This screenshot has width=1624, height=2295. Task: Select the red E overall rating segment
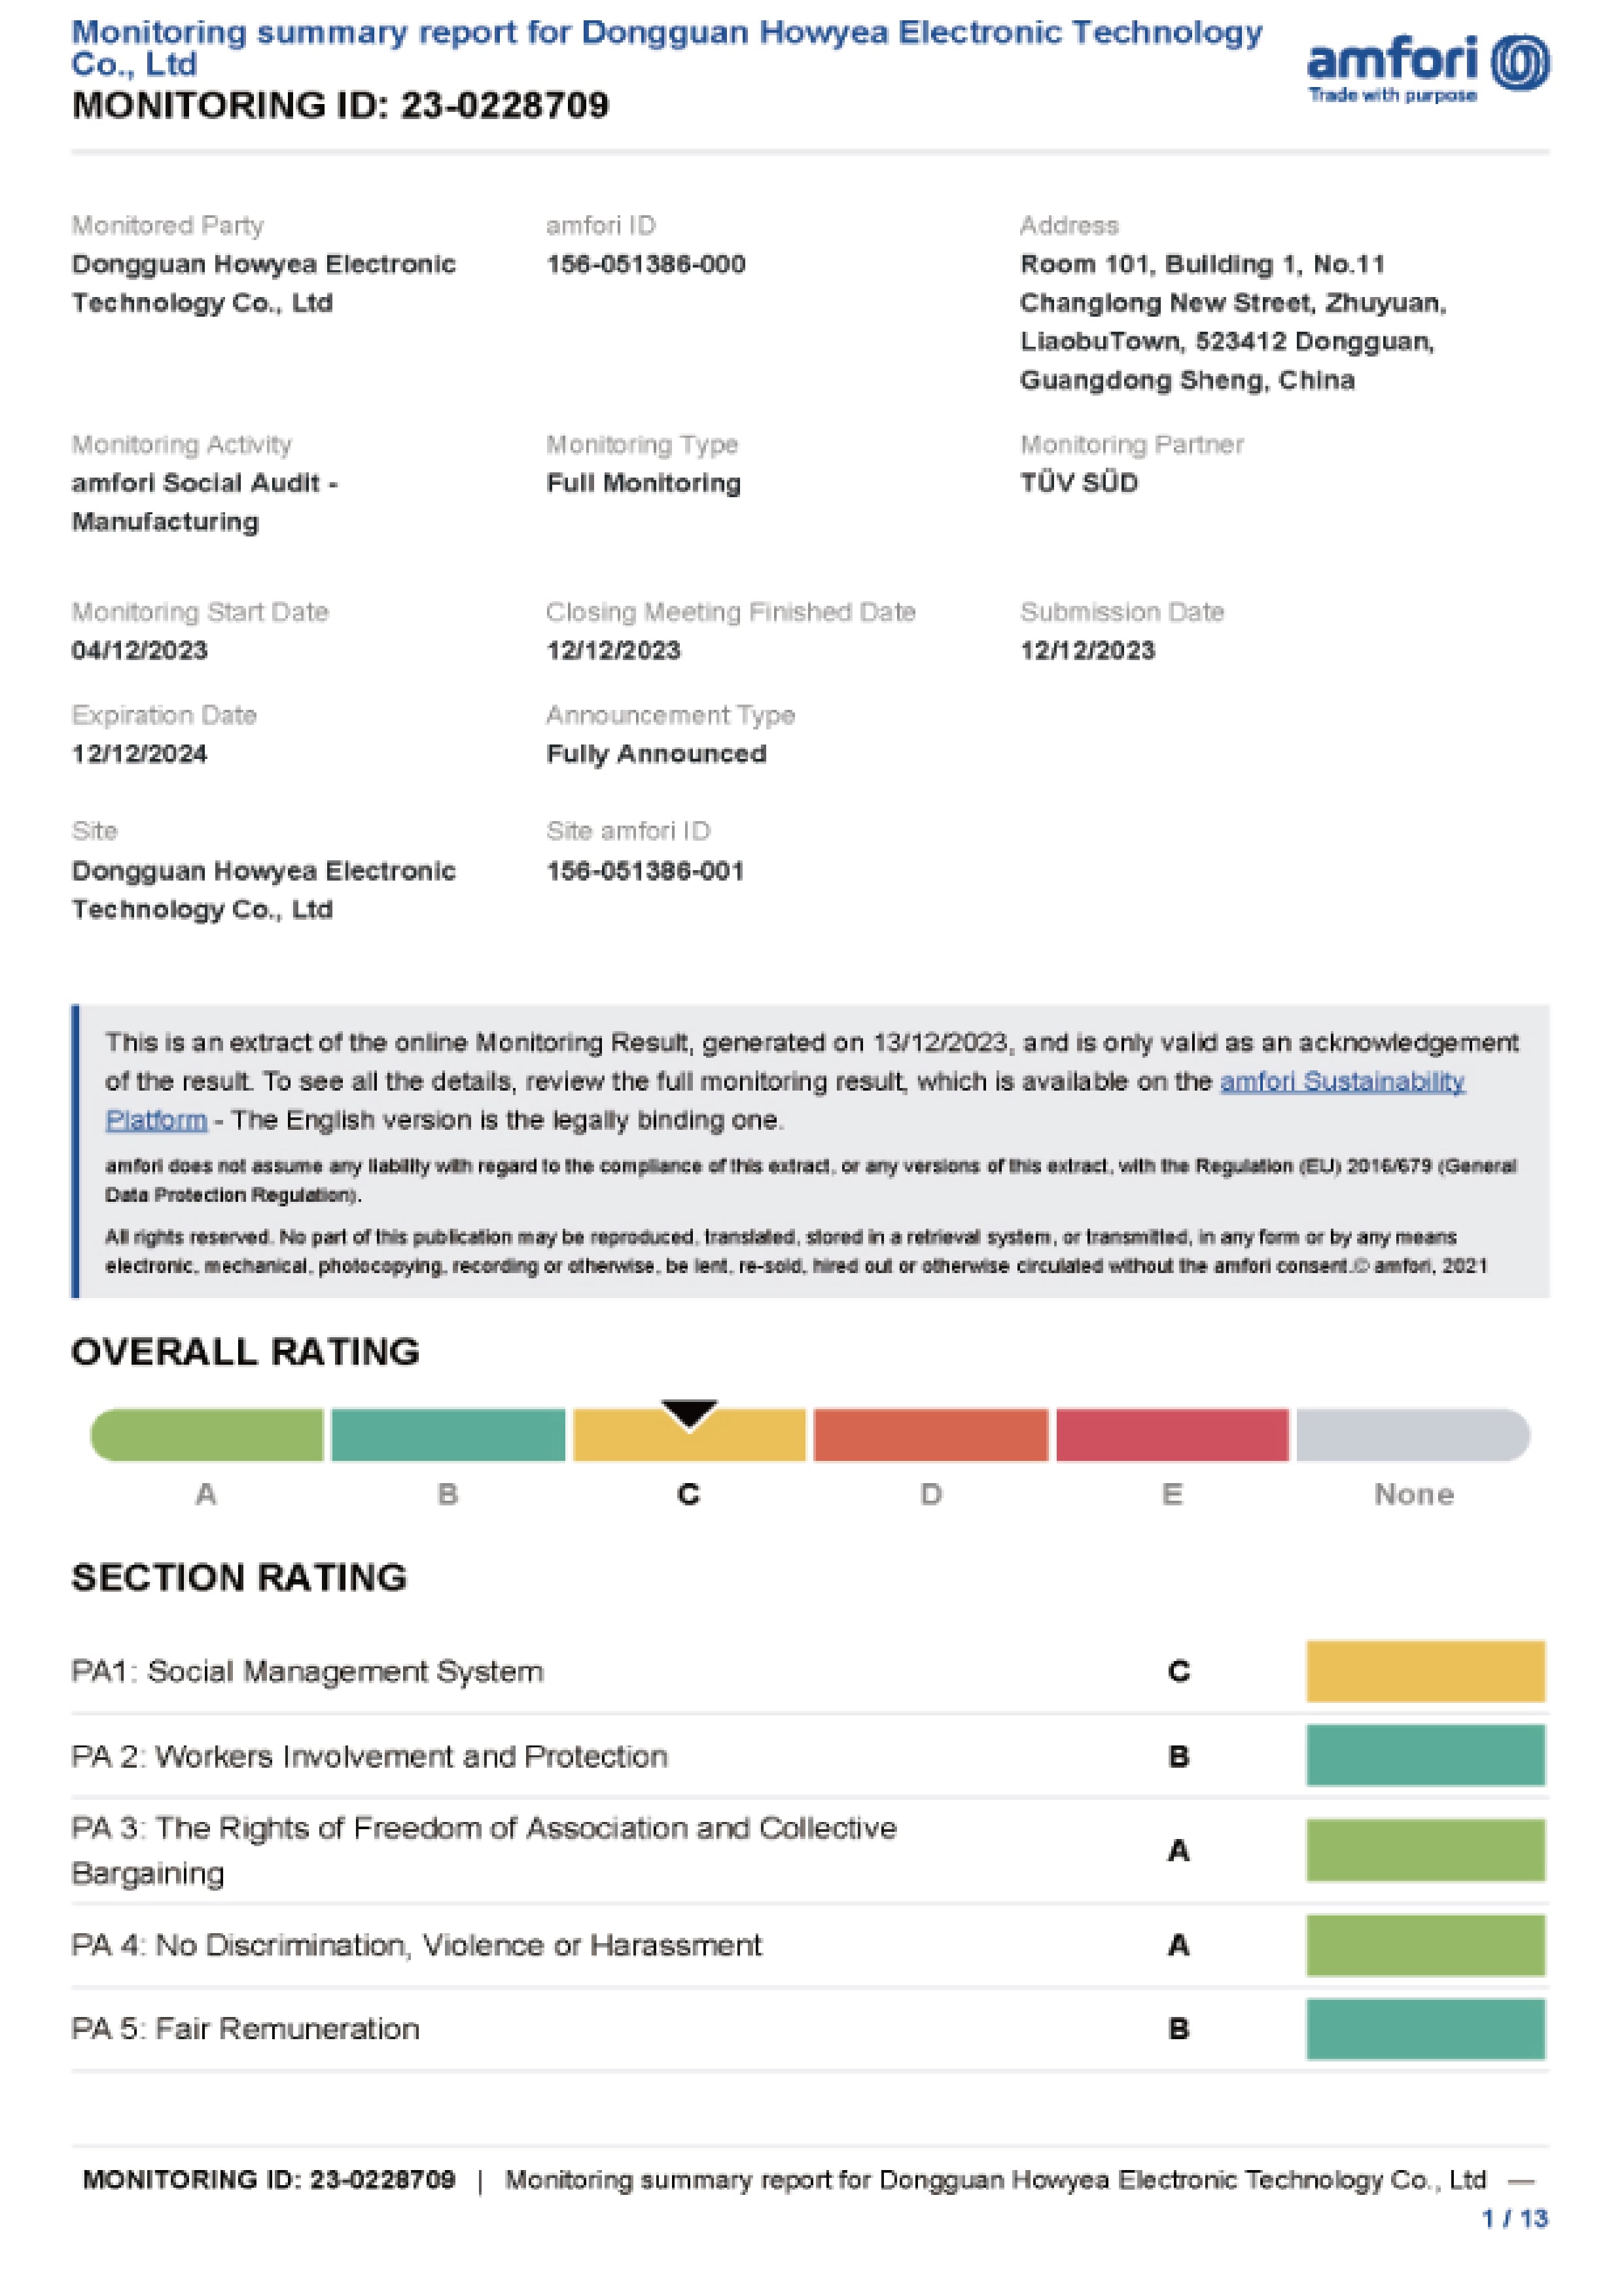(x=1172, y=1434)
